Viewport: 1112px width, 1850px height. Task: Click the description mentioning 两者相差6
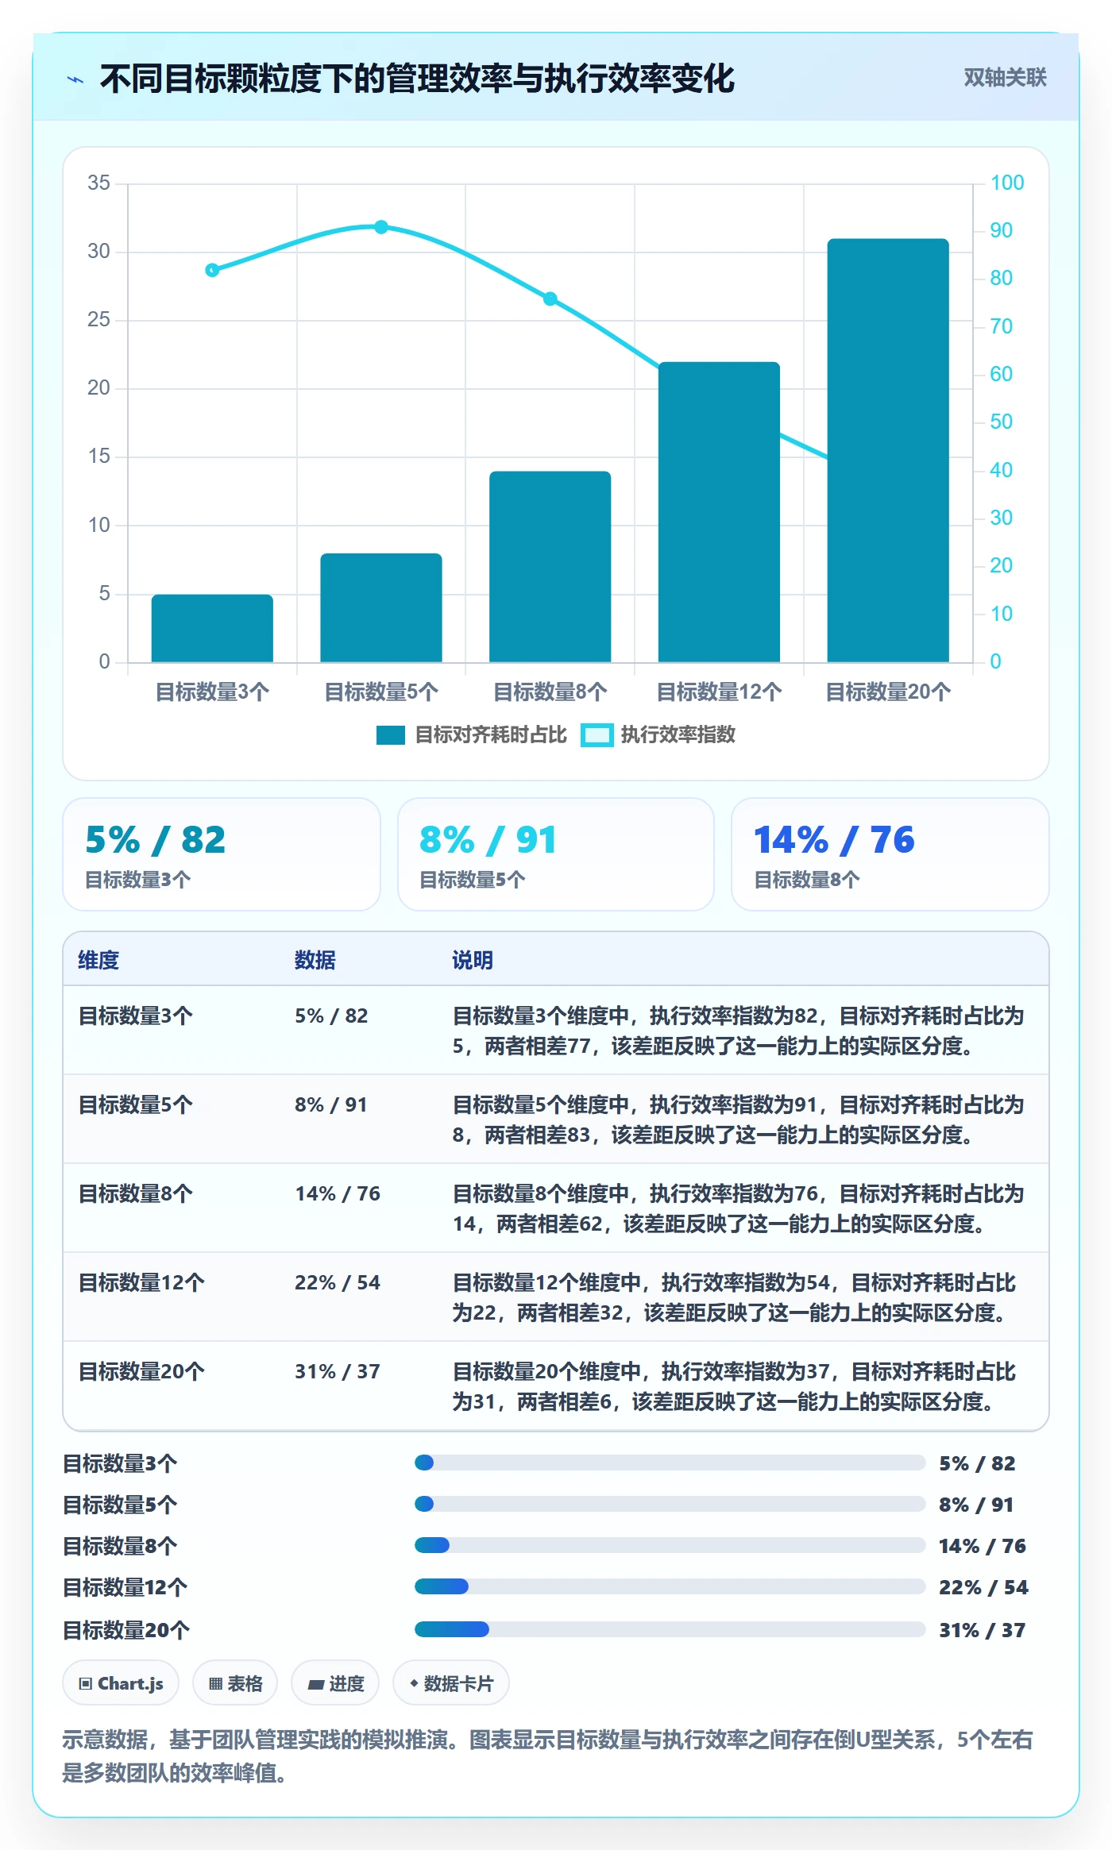[735, 1386]
